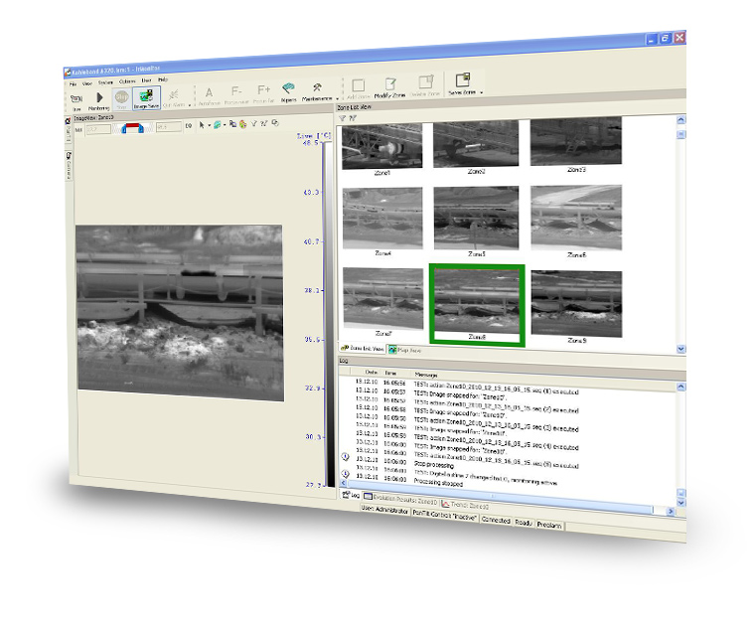Click the second funnel icon in Zone List View
Screen dimensions: 755x622
pyautogui.click(x=353, y=118)
